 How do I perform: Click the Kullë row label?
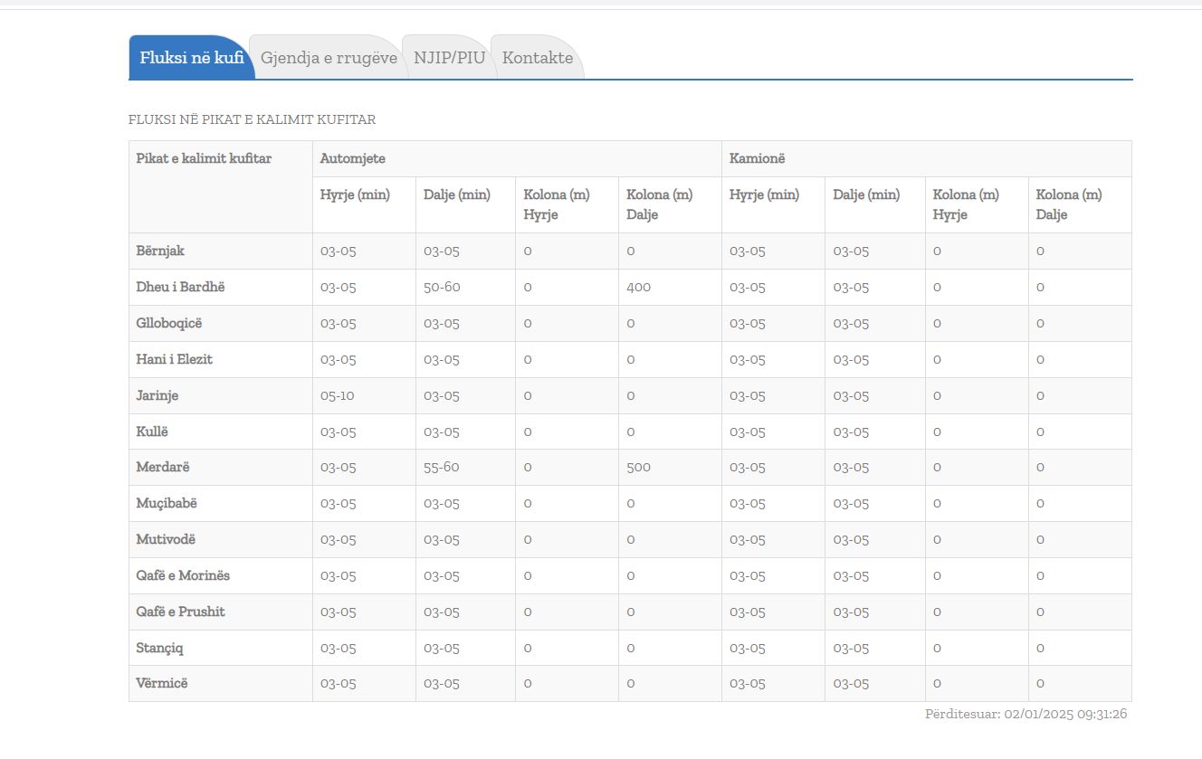coord(152,432)
